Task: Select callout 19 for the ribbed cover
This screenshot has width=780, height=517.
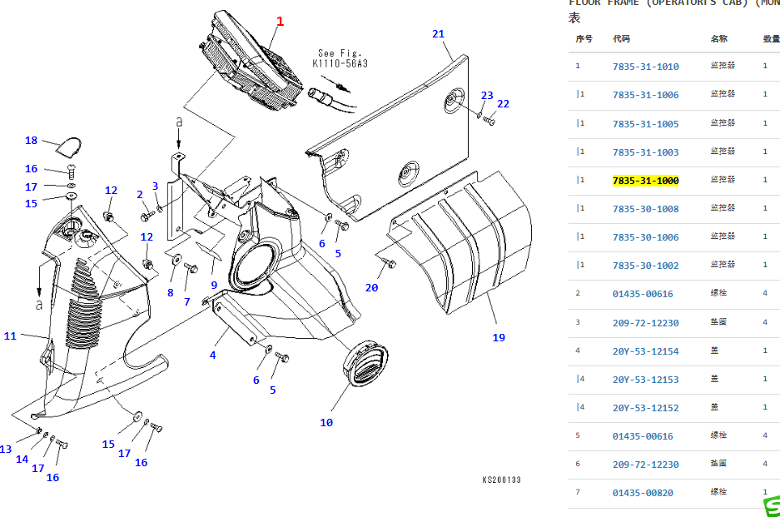Action: click(x=499, y=337)
